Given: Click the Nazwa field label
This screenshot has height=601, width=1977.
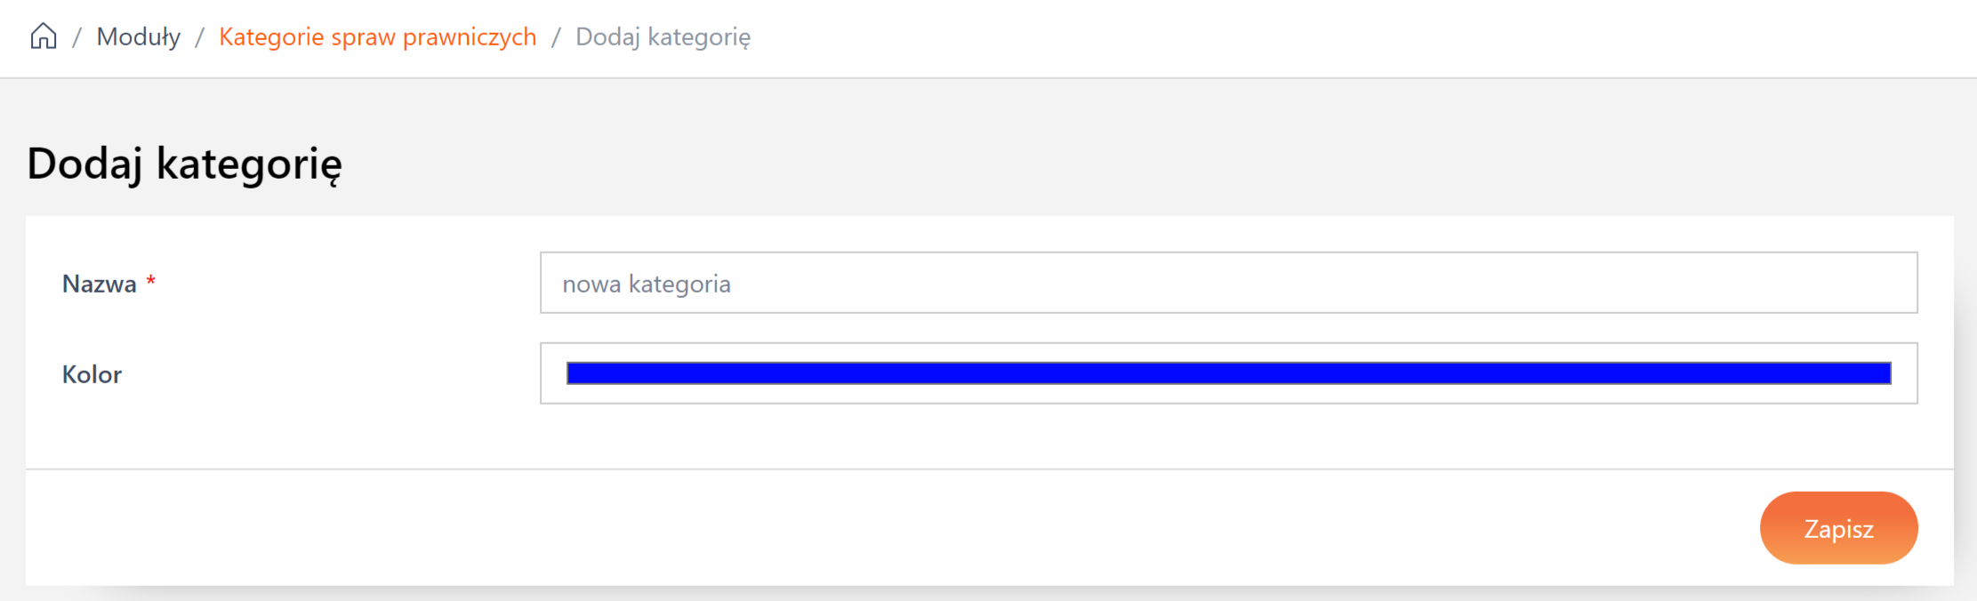Looking at the screenshot, I should tap(99, 284).
